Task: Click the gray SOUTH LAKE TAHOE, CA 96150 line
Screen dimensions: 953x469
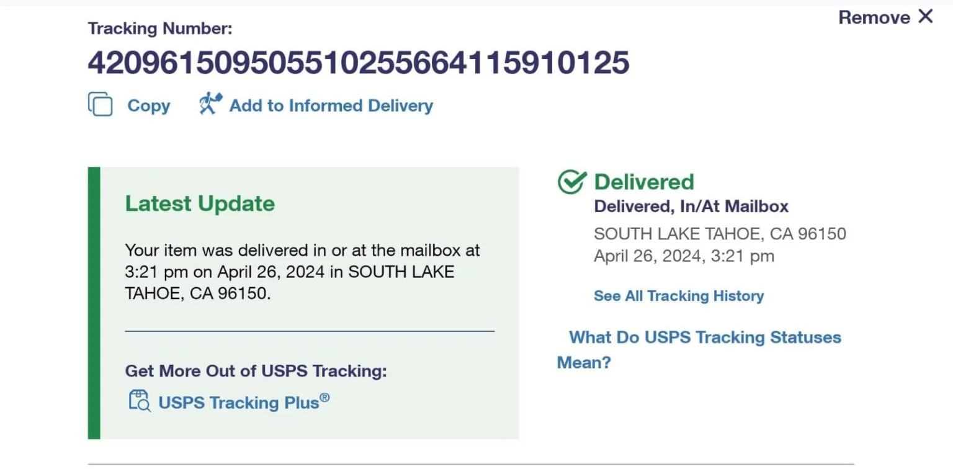Action: click(x=720, y=234)
